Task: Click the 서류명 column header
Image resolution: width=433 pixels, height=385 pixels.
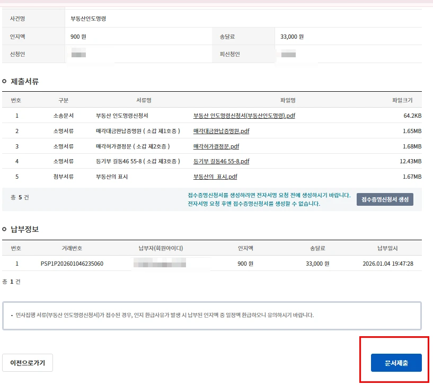Action: point(144,100)
